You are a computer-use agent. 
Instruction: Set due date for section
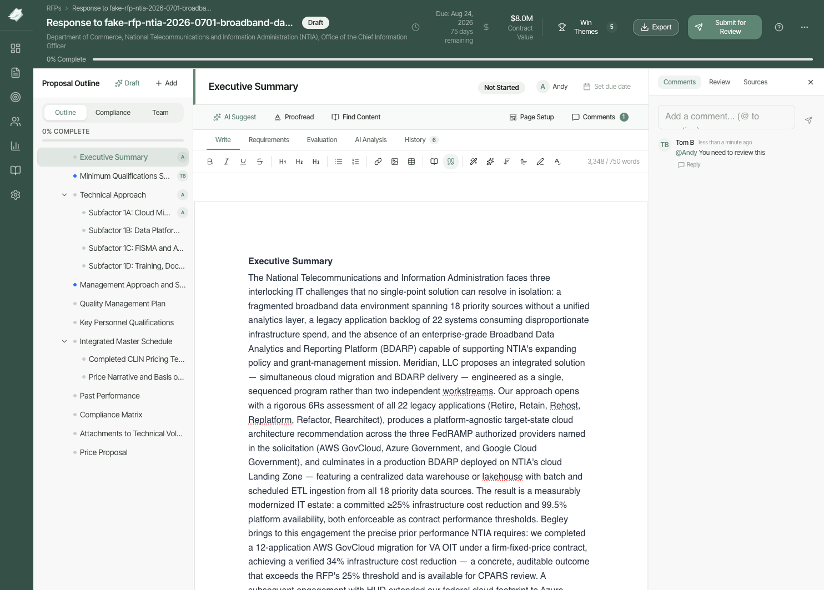tap(607, 87)
